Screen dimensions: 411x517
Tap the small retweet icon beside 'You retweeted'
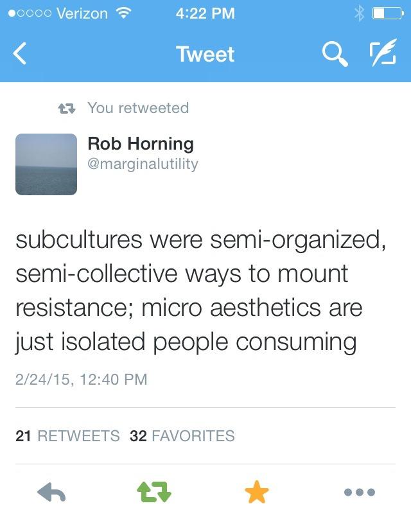67,108
